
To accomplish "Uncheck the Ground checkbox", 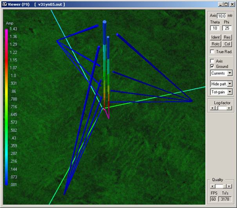I will [x=212, y=66].
